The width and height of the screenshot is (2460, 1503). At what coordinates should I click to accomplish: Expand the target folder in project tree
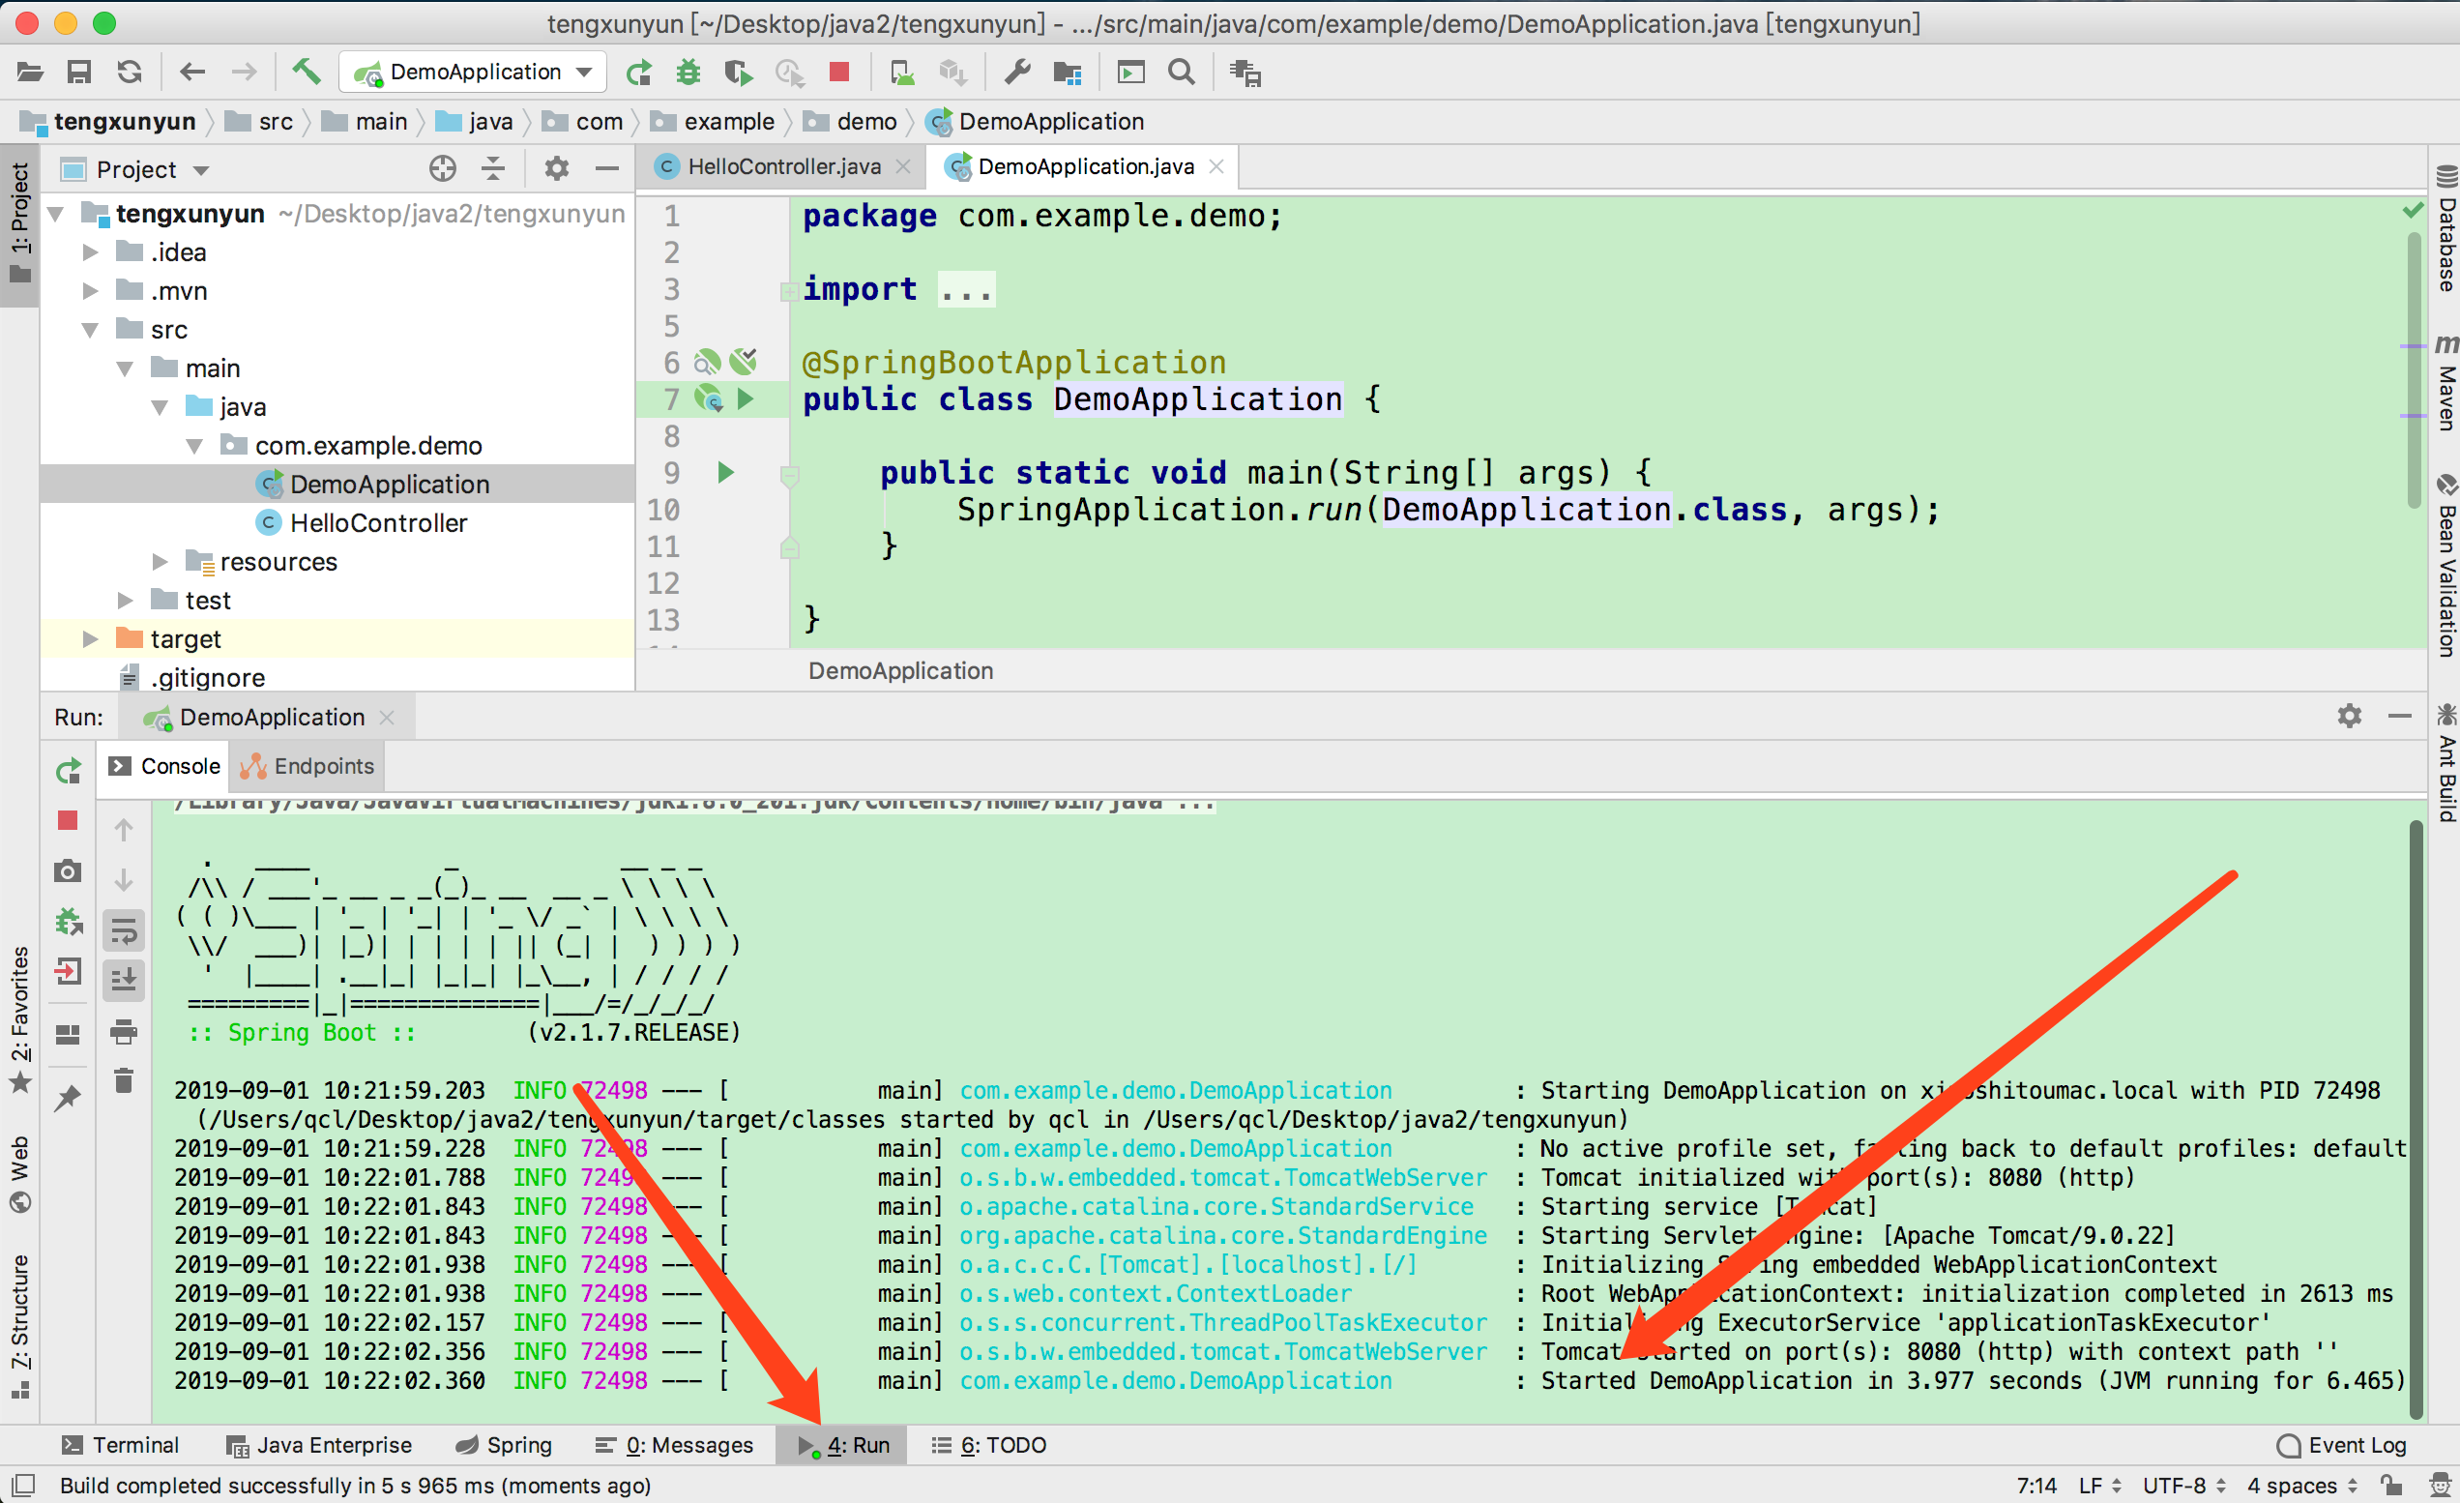coord(90,639)
